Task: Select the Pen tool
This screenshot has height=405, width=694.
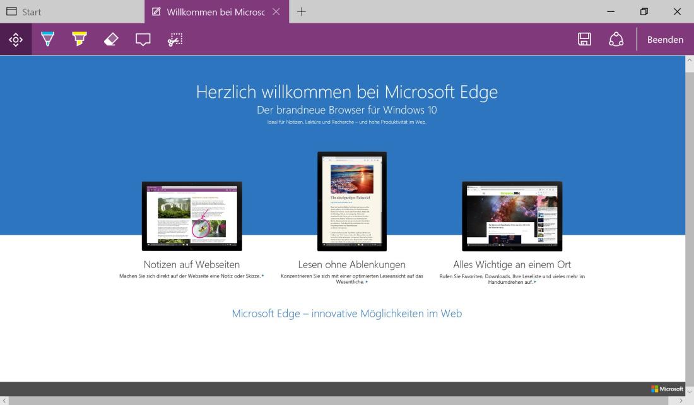Action: coord(47,40)
